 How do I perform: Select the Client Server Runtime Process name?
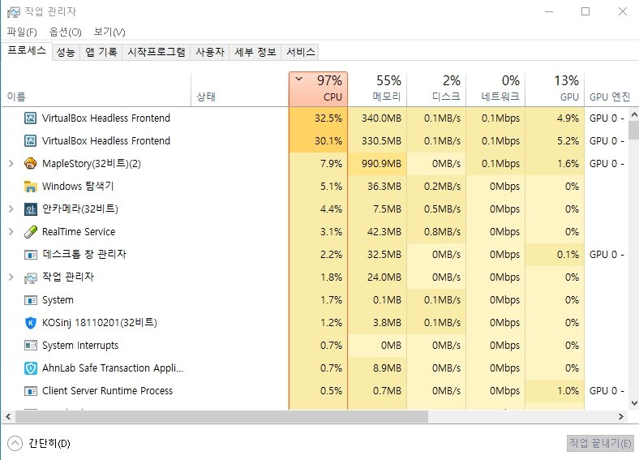108,391
